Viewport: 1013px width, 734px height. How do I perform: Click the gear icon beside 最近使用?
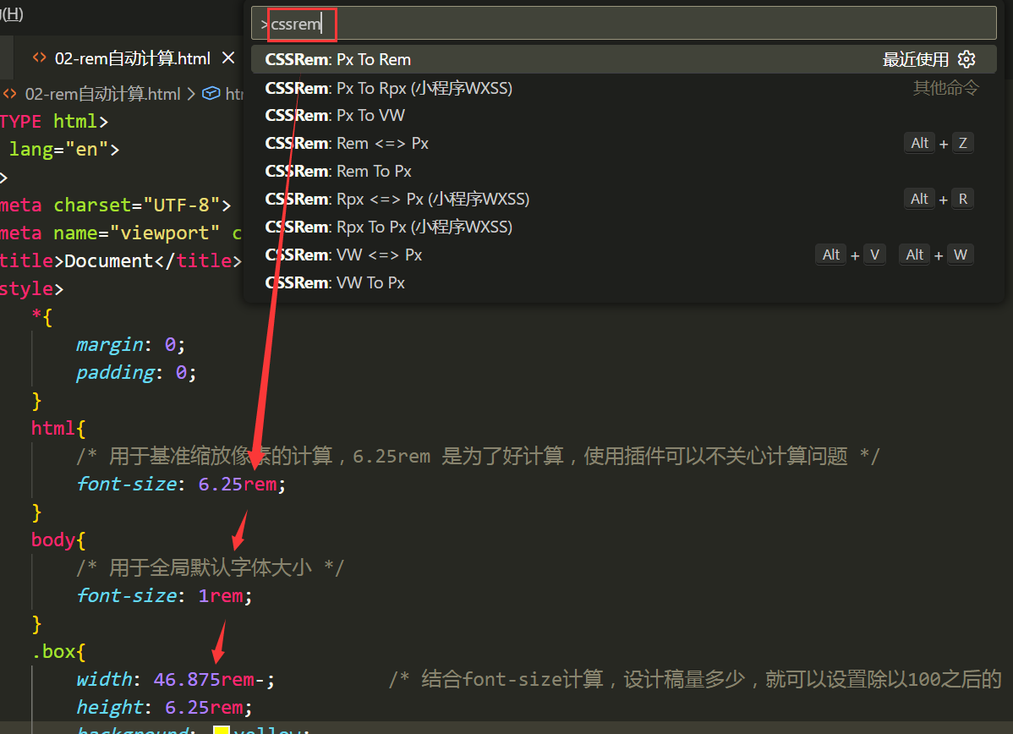click(966, 59)
